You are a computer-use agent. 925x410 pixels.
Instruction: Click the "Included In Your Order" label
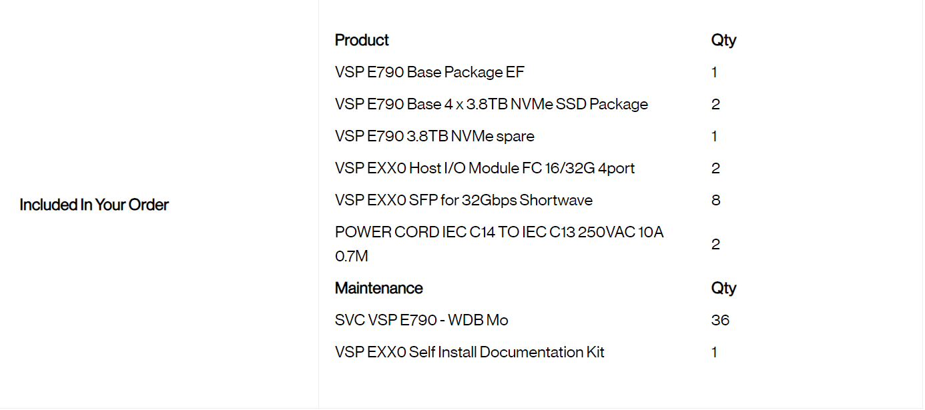click(x=94, y=205)
